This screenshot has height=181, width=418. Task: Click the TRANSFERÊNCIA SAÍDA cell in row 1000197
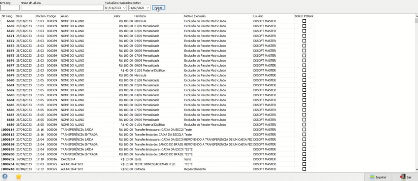77,139
